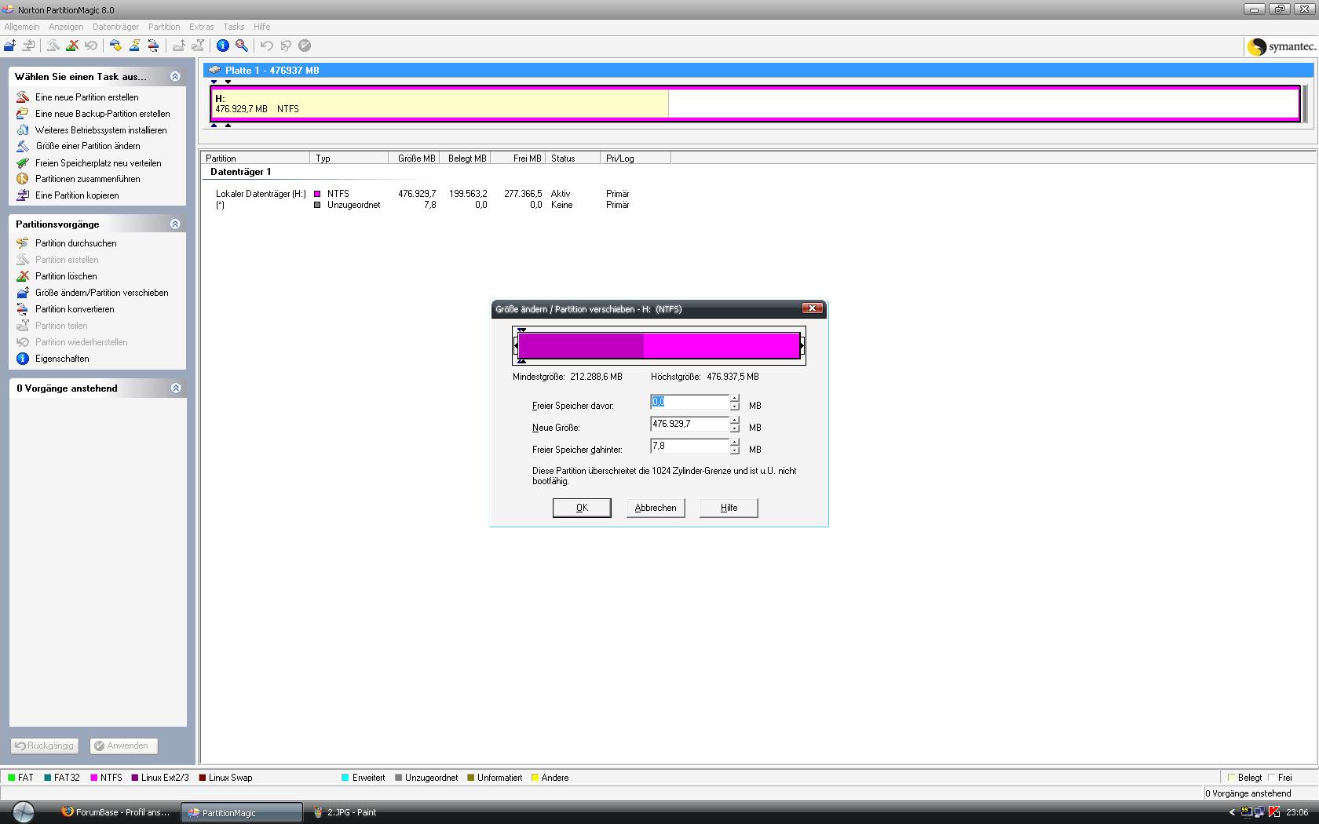The width and height of the screenshot is (1319, 824).
Task: Switch to ForumBase taskbar window
Action: tap(116, 812)
